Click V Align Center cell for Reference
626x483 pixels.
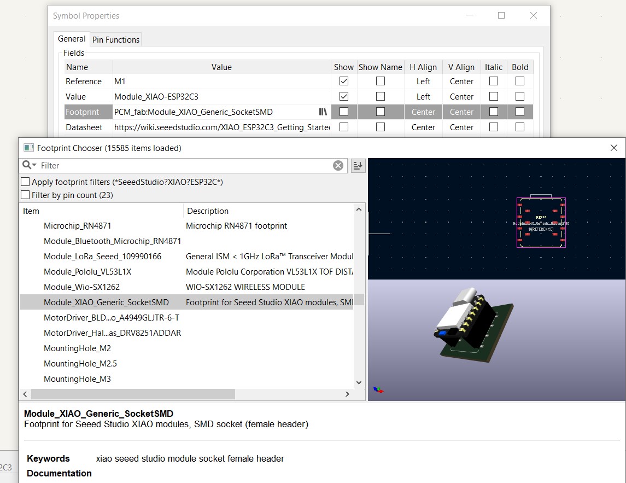(x=461, y=81)
